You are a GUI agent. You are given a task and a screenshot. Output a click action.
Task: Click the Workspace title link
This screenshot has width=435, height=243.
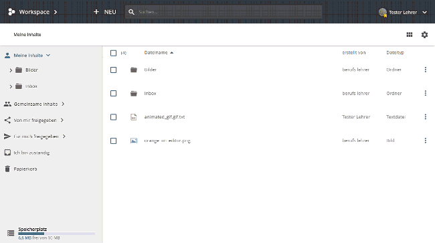(34, 12)
